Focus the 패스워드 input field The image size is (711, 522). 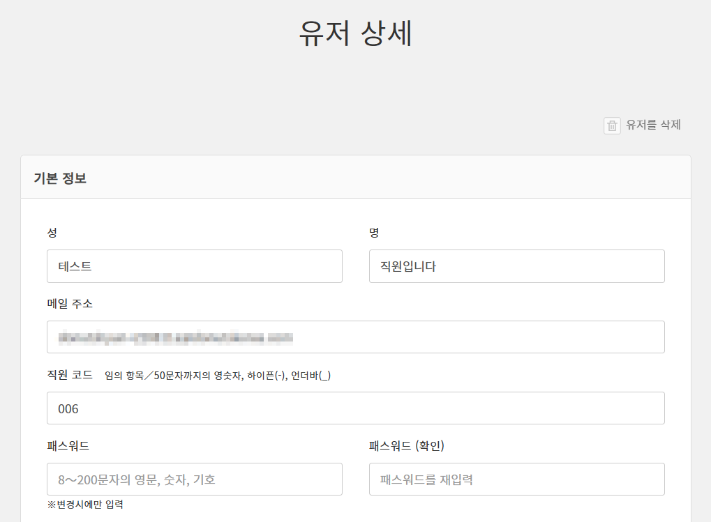(194, 479)
